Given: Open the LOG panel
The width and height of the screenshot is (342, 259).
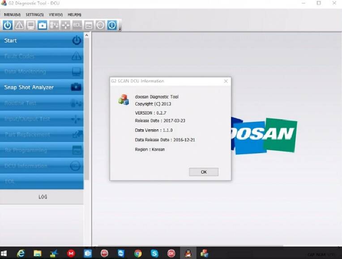Looking at the screenshot, I should 42,197.
